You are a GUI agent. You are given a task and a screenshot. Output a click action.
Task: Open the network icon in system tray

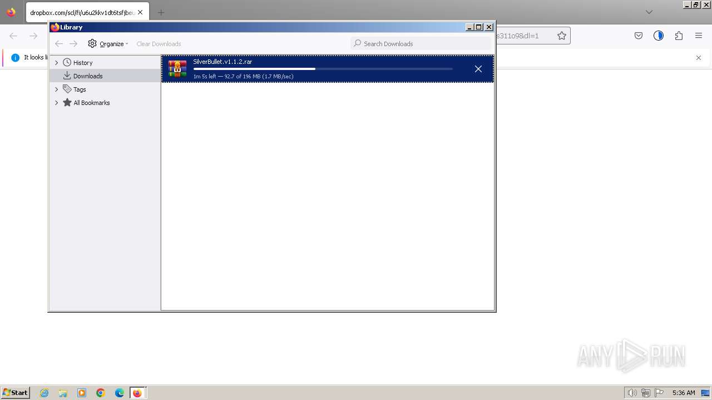(x=646, y=393)
